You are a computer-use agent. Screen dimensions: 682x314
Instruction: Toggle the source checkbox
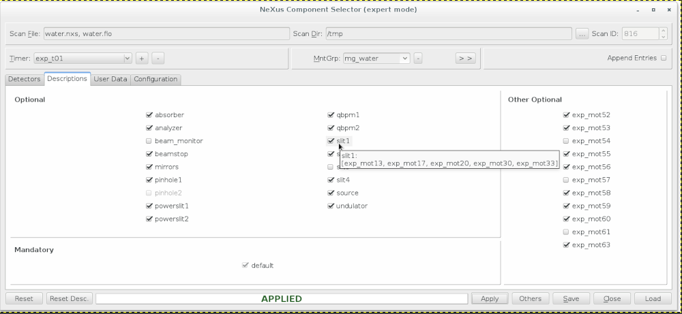331,193
